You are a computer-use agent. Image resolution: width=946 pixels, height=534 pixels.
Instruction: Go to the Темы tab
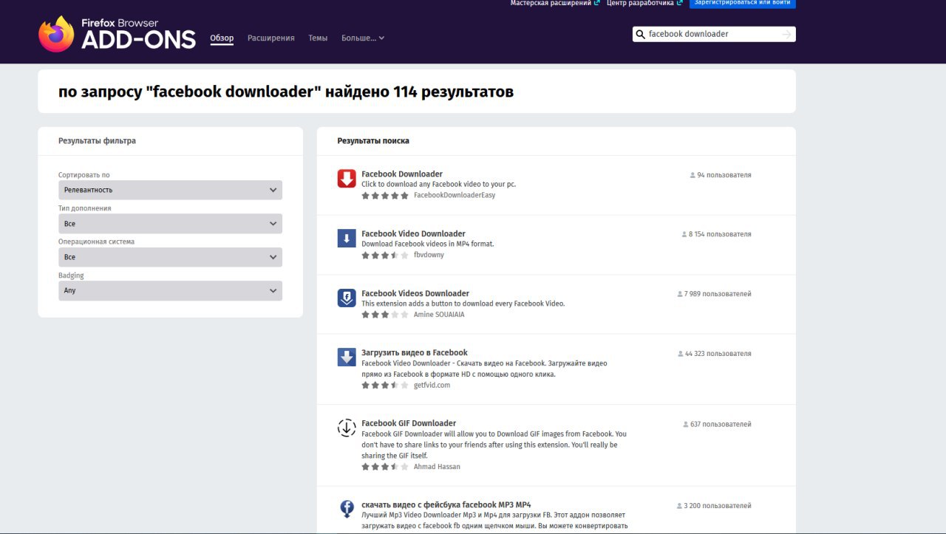coord(318,38)
